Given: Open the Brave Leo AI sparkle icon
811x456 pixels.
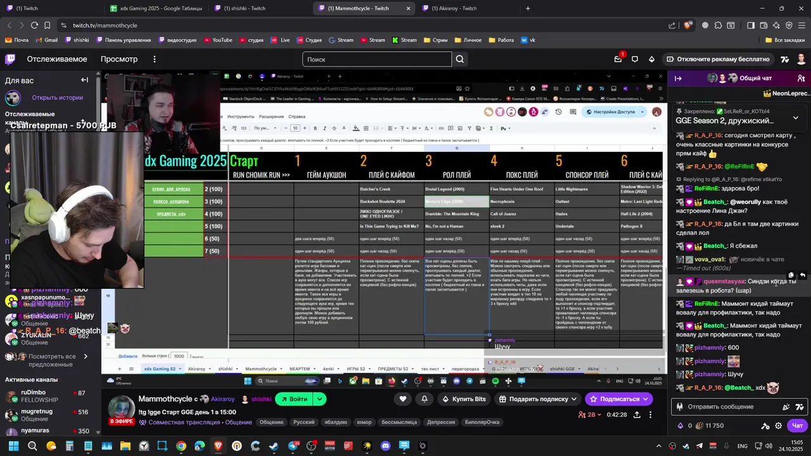Looking at the screenshot, I should (x=776, y=25).
